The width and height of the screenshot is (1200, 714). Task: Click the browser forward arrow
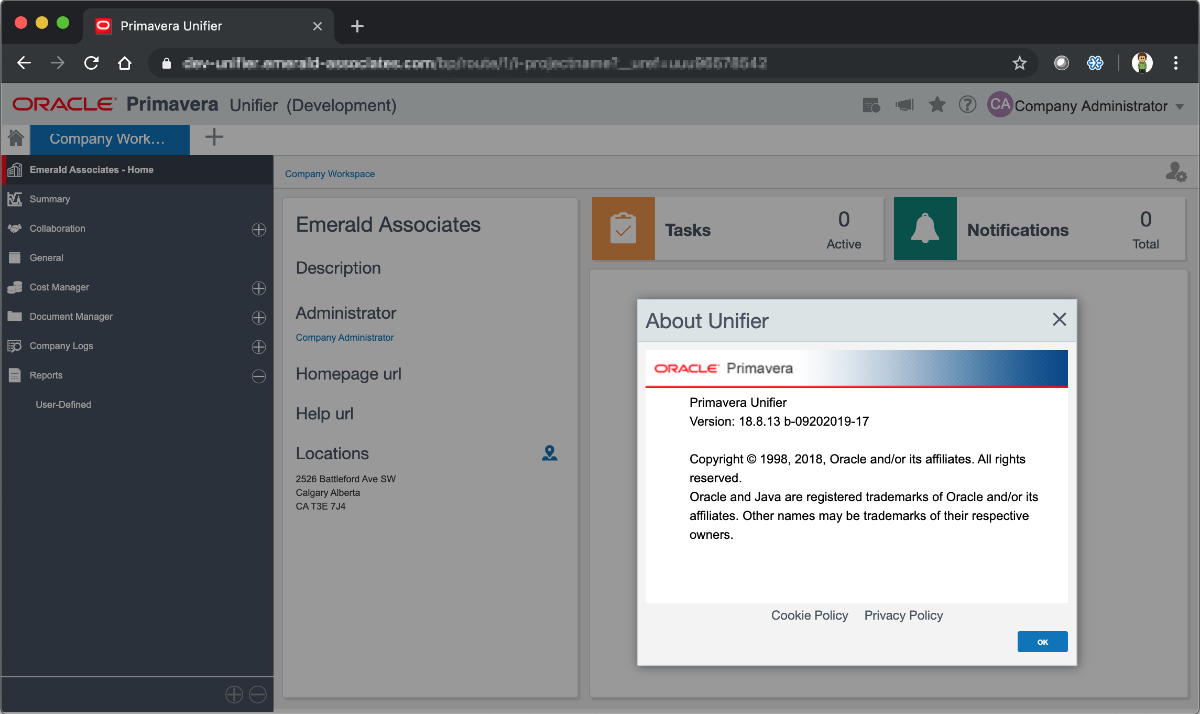pyautogui.click(x=58, y=63)
